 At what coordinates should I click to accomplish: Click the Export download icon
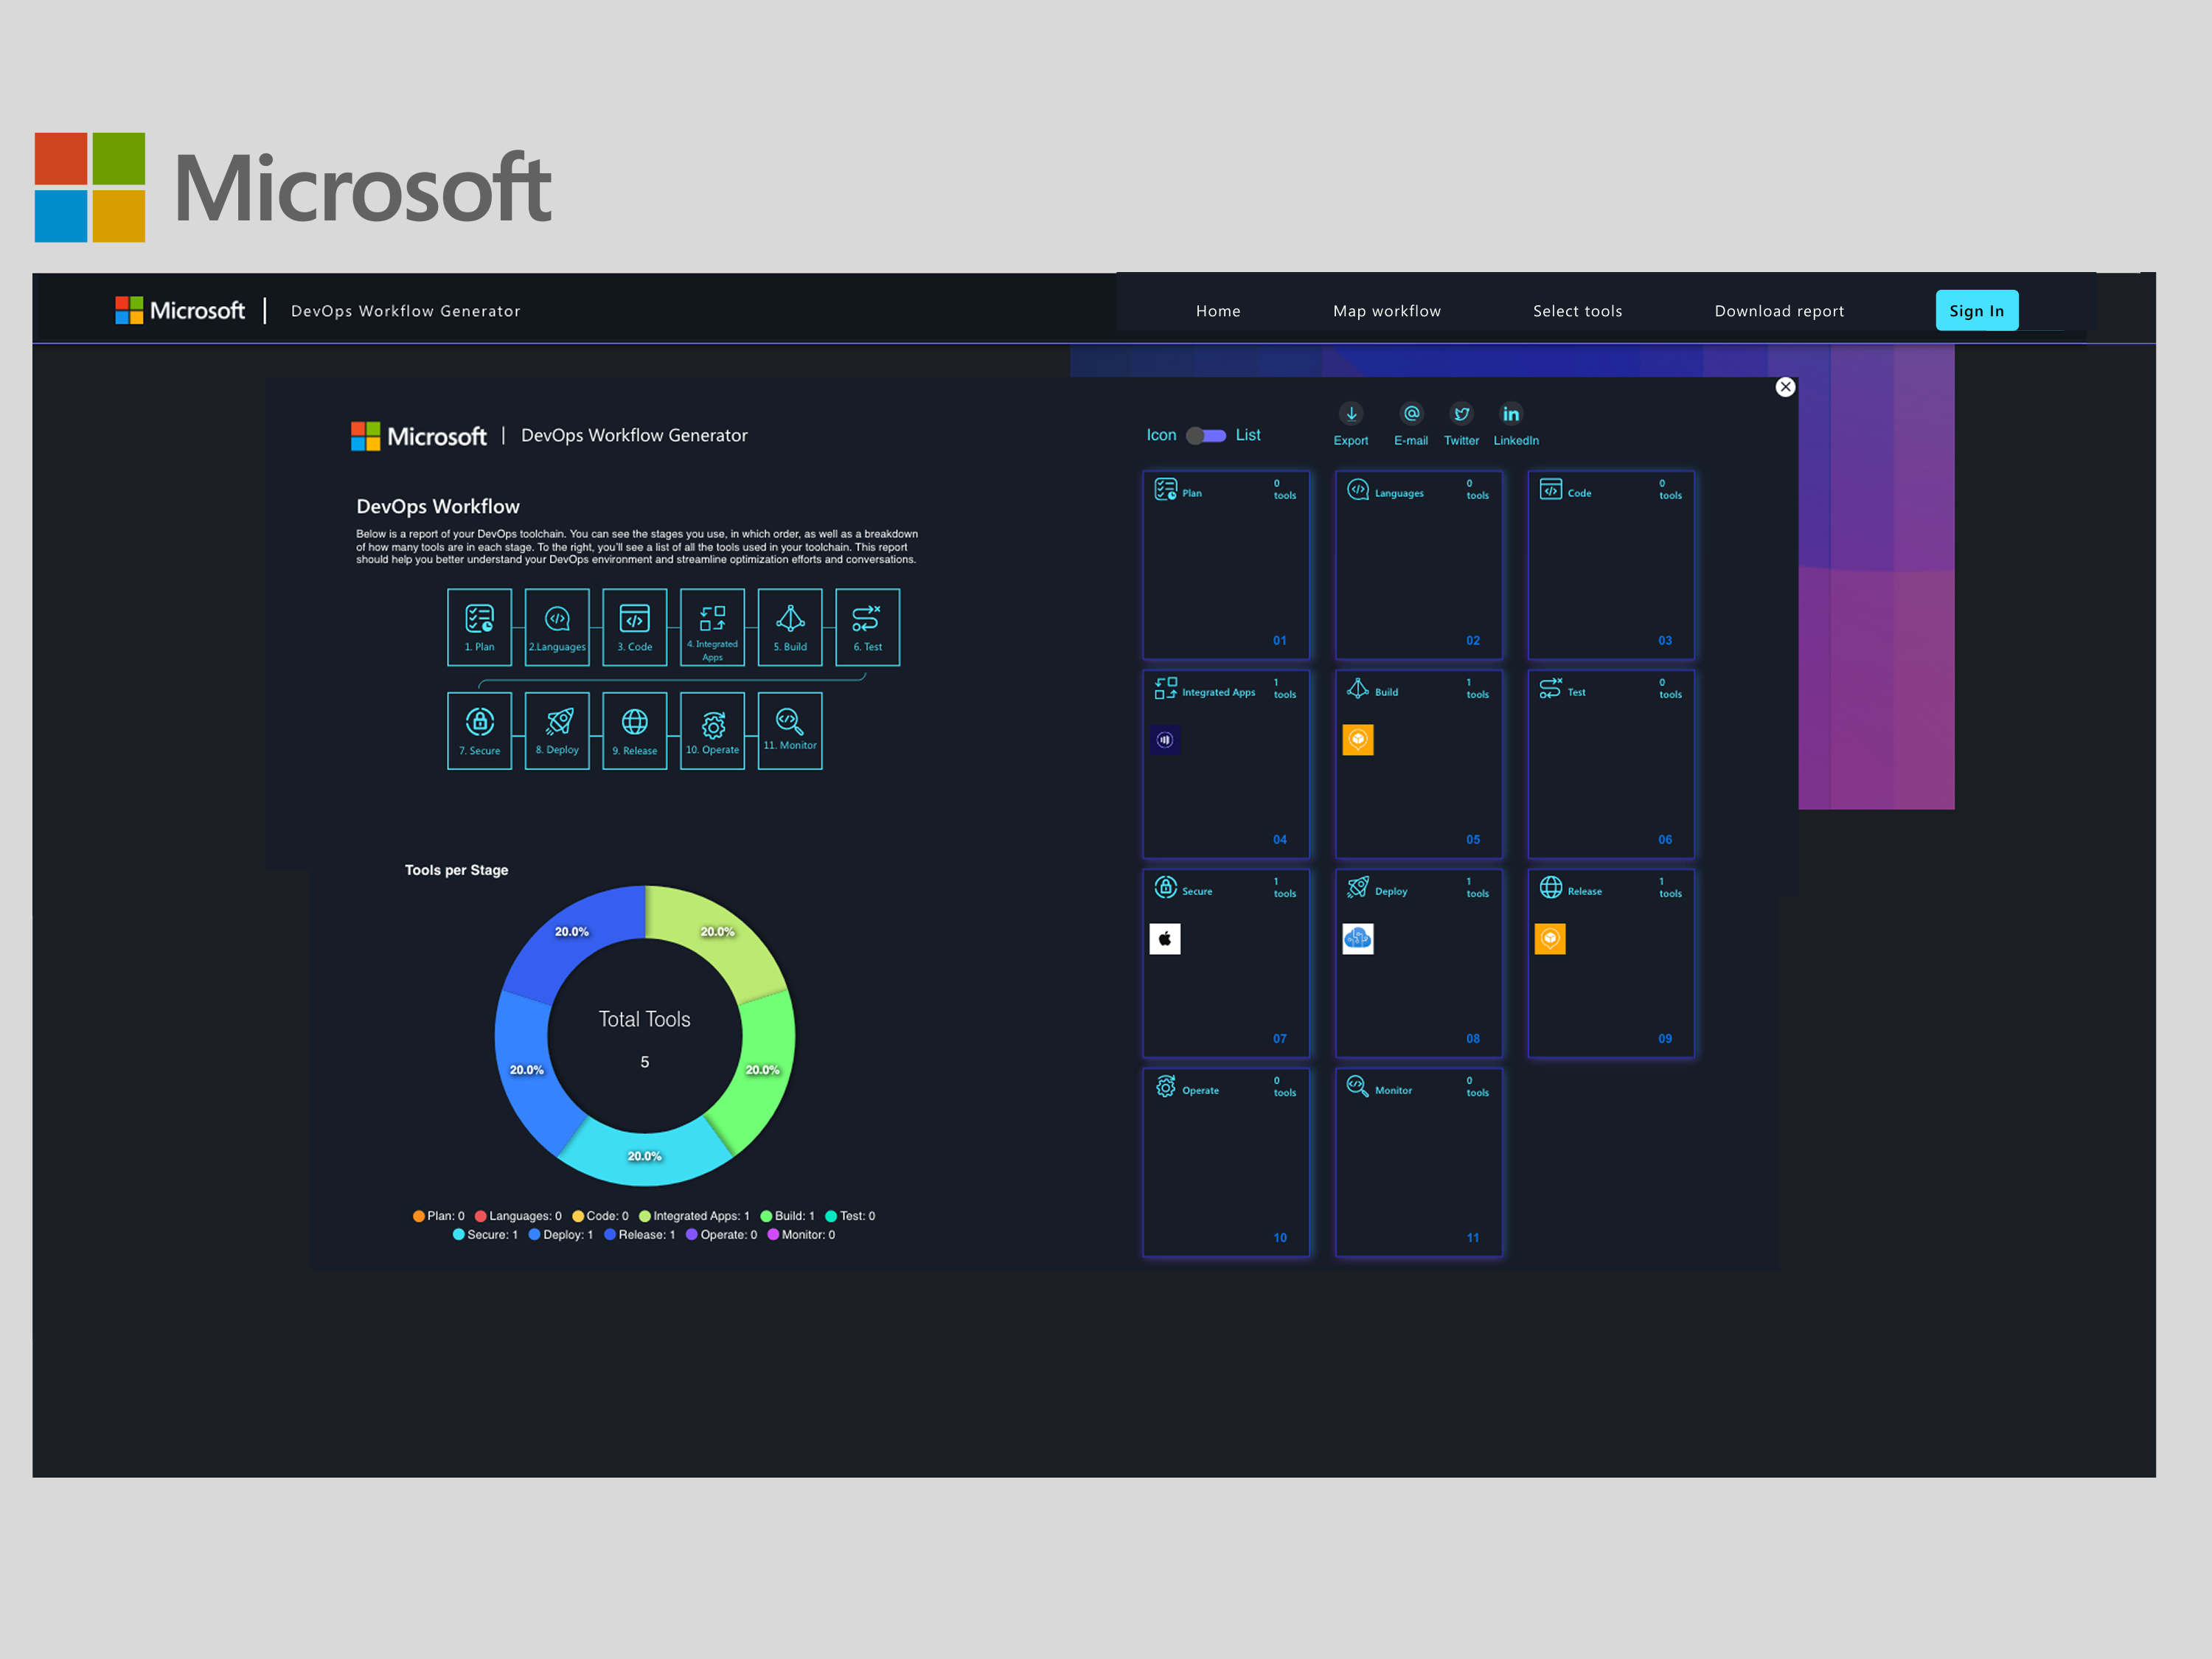(x=1351, y=414)
